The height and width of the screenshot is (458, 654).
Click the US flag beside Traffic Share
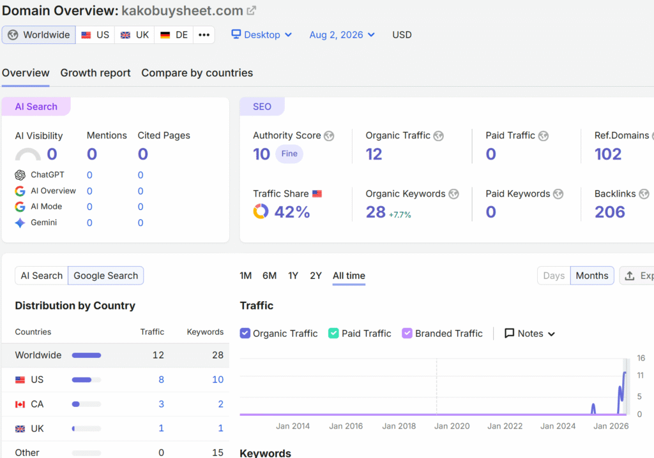(x=317, y=194)
